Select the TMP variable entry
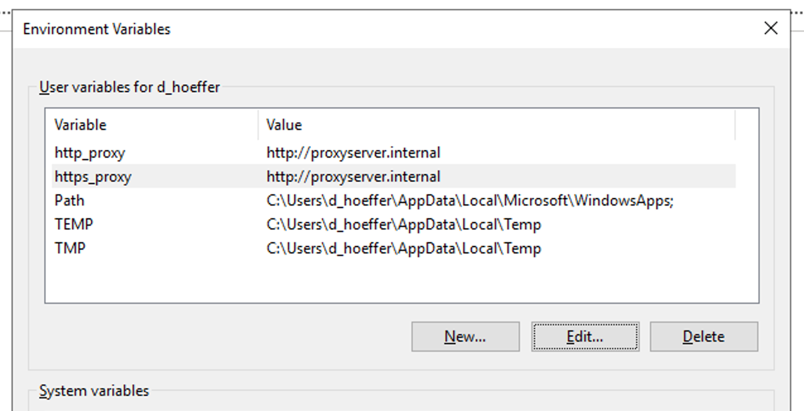This screenshot has width=804, height=411. pos(70,248)
